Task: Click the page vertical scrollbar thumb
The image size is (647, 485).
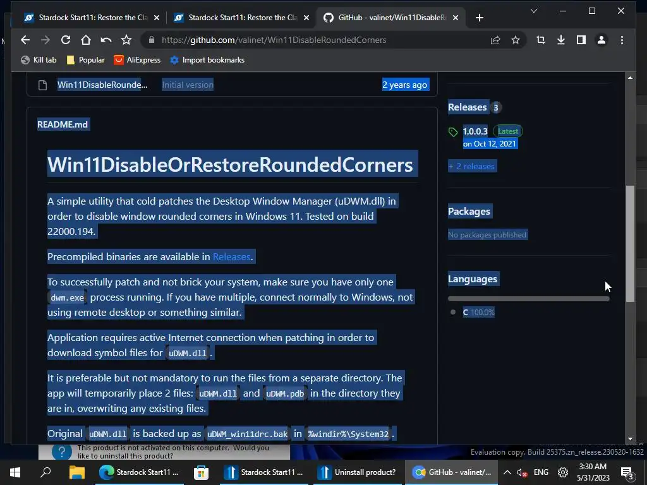Action: point(630,243)
